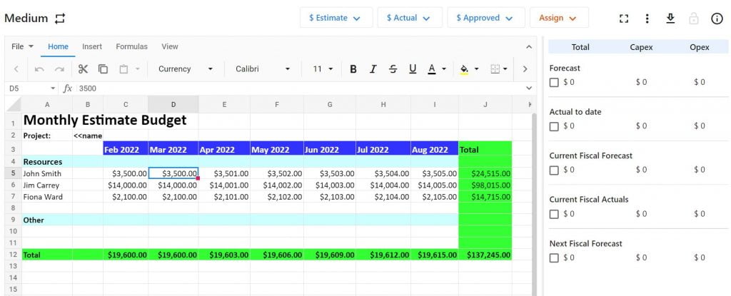Click the formula bar showing 3500

[298, 88]
